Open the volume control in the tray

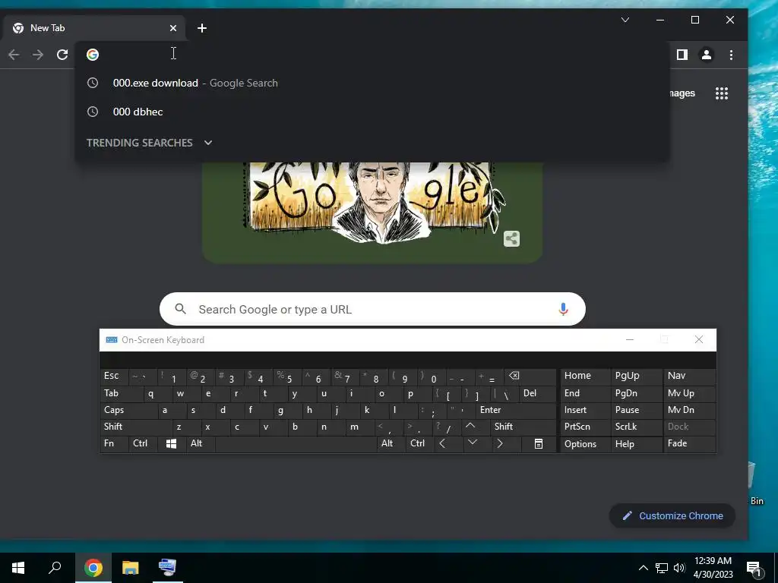(x=679, y=568)
